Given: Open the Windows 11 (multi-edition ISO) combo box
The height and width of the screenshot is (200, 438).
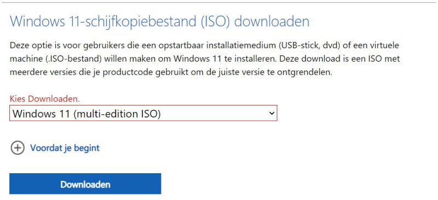Looking at the screenshot, I should click(143, 113).
